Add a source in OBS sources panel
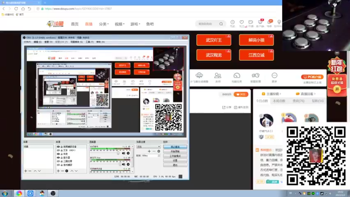The width and height of the screenshot is (350, 197). [x=58, y=171]
